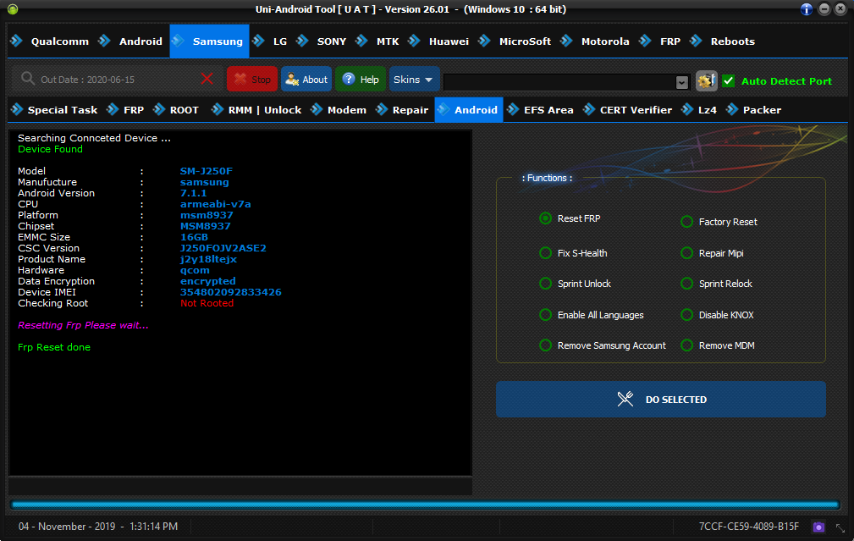Open About with the user icon button
Image resolution: width=854 pixels, height=541 pixels.
point(306,79)
